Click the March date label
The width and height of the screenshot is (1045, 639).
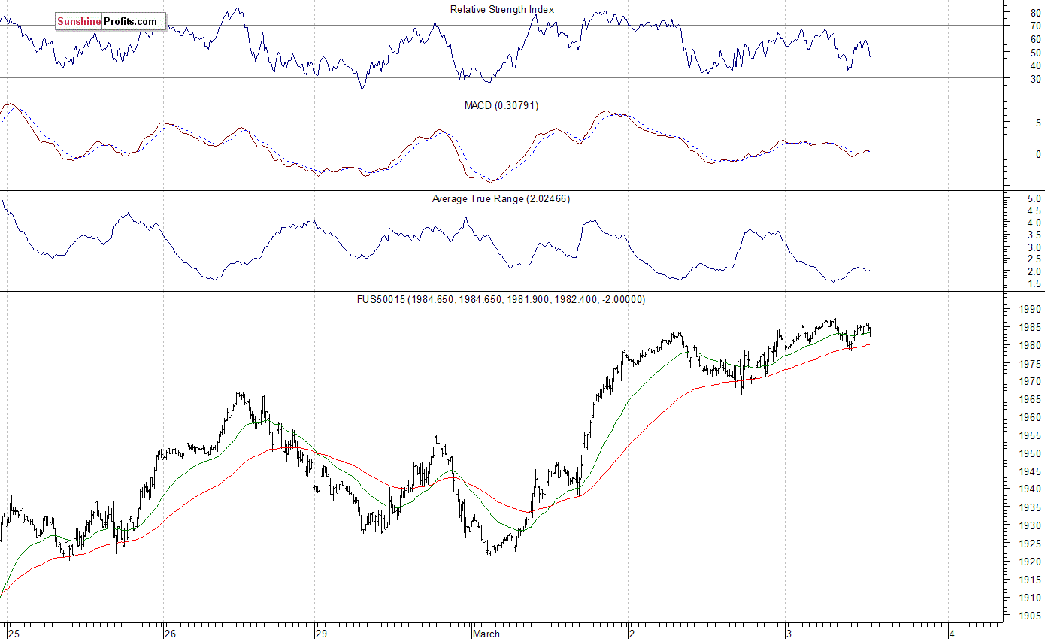click(486, 633)
